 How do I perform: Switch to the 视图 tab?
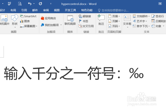(57, 10)
